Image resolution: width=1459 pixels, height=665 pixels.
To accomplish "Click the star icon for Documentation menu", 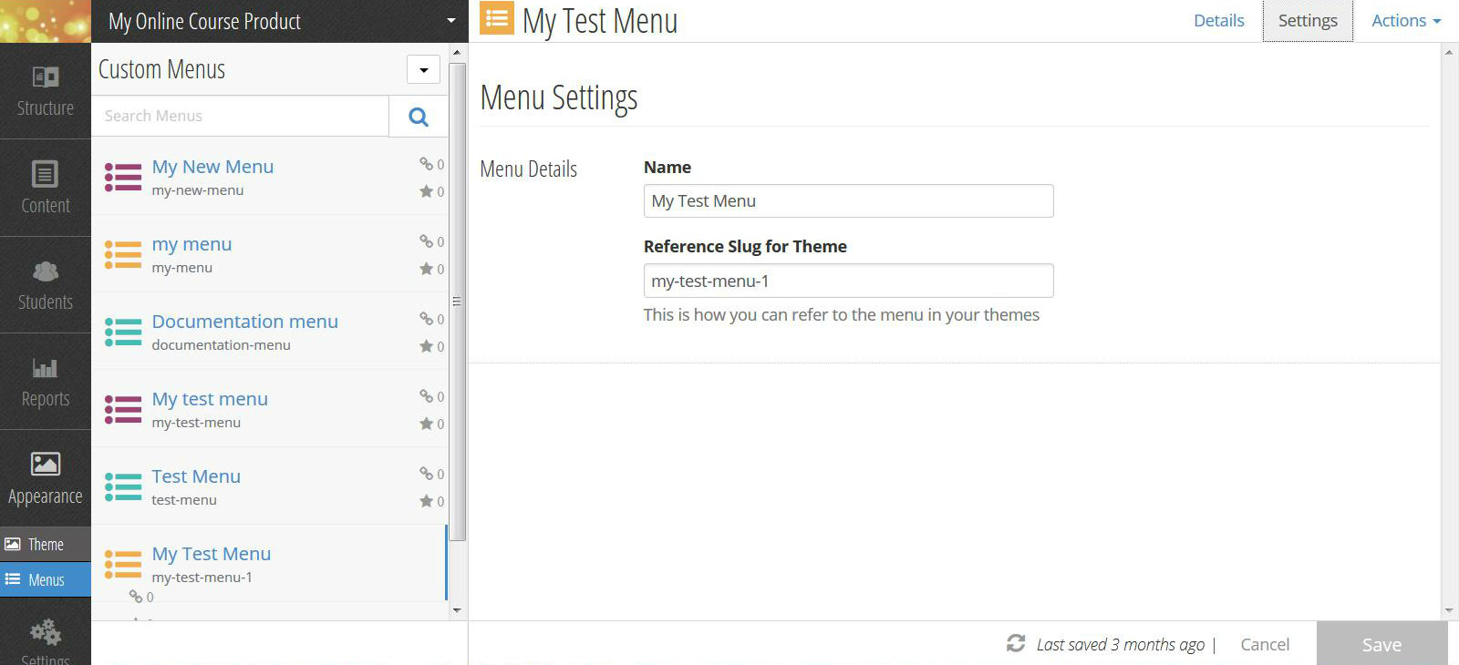I will (x=426, y=346).
